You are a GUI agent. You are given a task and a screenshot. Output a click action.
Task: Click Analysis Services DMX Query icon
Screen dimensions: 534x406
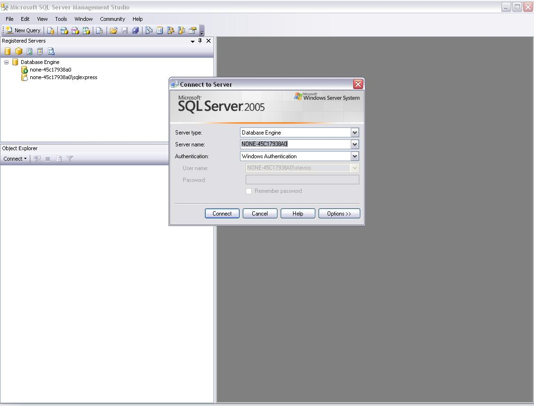pos(75,31)
